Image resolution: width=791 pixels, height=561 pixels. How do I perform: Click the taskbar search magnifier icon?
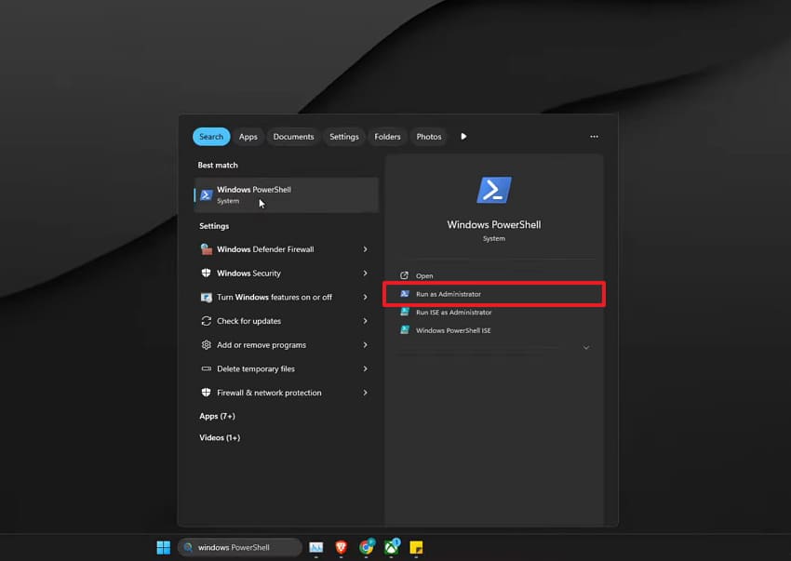[x=188, y=547]
